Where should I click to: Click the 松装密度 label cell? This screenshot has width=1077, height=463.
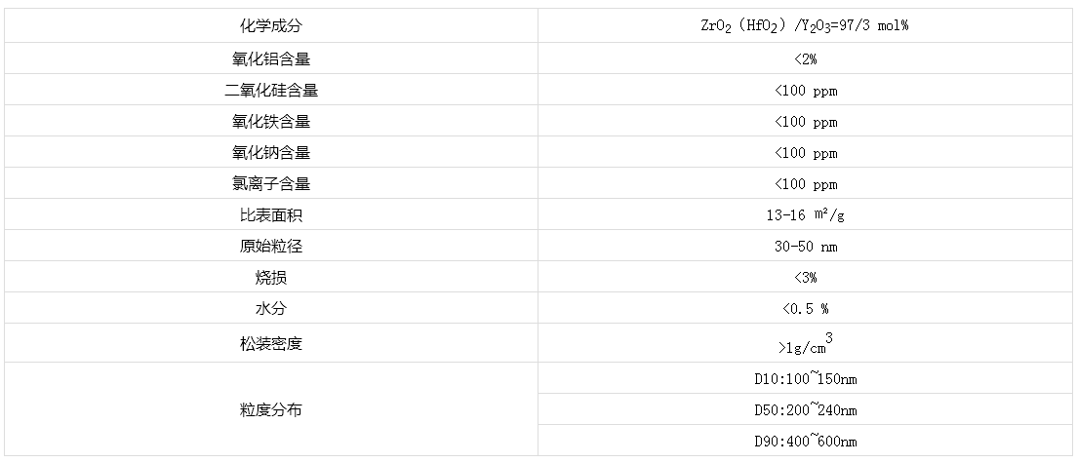pos(271,344)
